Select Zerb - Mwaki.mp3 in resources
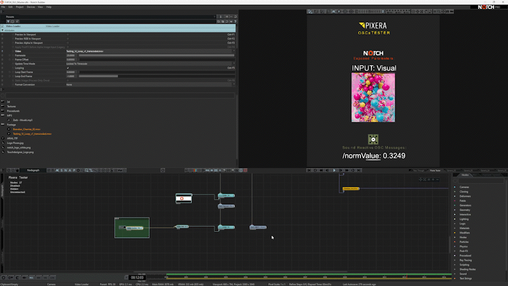This screenshot has height=286, width=508. [22, 120]
